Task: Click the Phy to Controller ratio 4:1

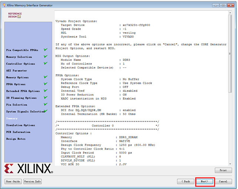Action: 122,149
